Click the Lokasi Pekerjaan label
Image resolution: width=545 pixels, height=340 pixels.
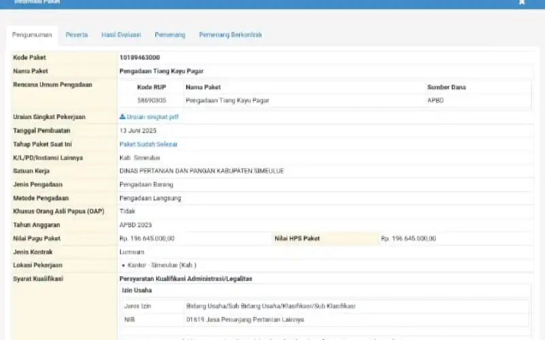(38, 265)
